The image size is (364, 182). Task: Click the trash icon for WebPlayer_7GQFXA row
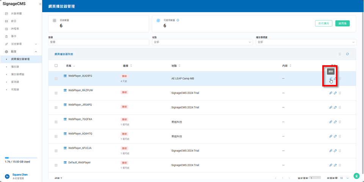(x=340, y=122)
